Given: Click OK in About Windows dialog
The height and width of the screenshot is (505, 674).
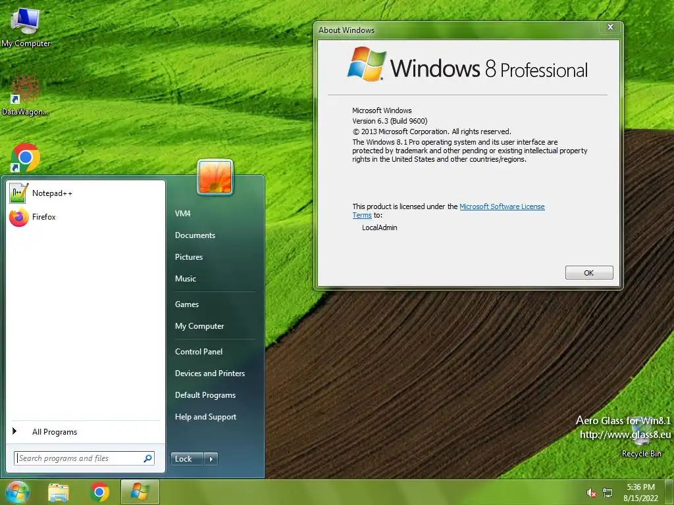Looking at the screenshot, I should (x=589, y=273).
